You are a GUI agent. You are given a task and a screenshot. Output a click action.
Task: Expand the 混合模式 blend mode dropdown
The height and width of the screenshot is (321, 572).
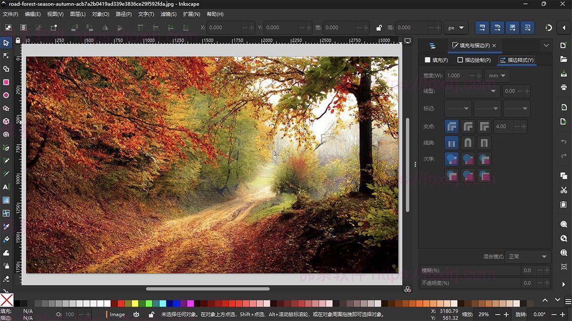point(527,257)
